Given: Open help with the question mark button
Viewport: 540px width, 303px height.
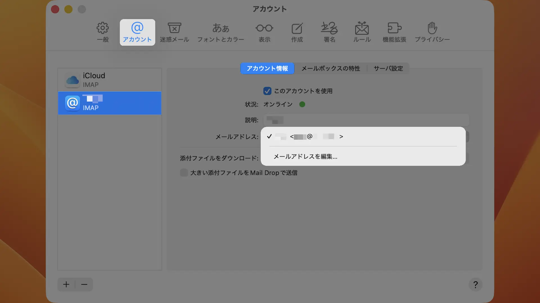Looking at the screenshot, I should (x=475, y=285).
